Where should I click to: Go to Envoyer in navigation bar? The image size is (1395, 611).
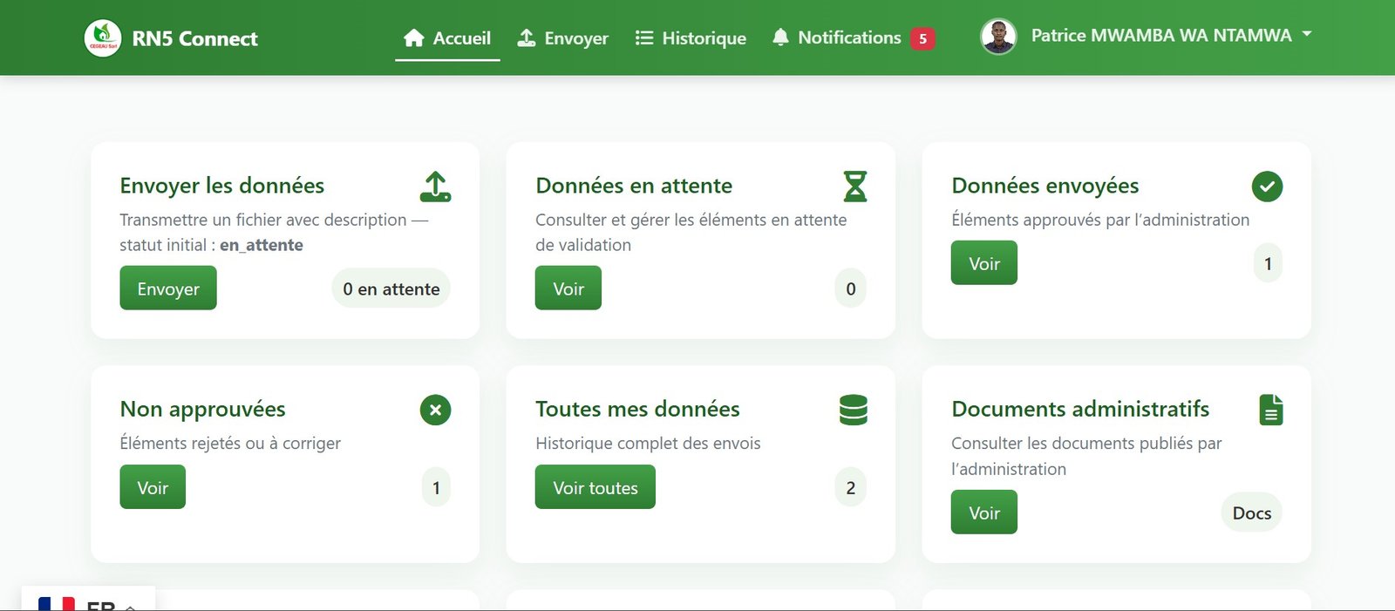tap(563, 38)
